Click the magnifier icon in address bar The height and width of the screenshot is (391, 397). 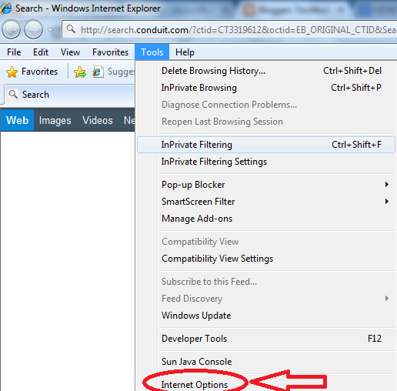71,29
